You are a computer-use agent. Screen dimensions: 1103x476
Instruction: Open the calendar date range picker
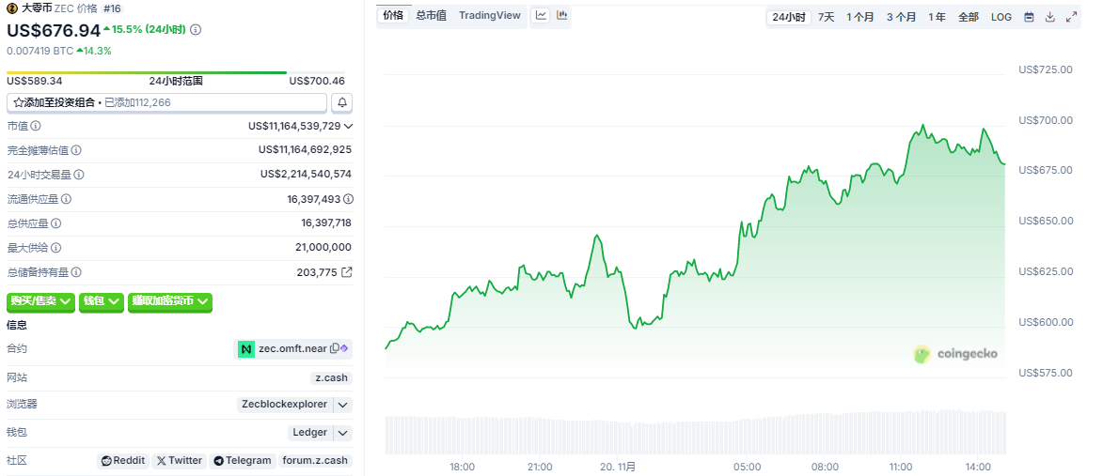click(1029, 17)
